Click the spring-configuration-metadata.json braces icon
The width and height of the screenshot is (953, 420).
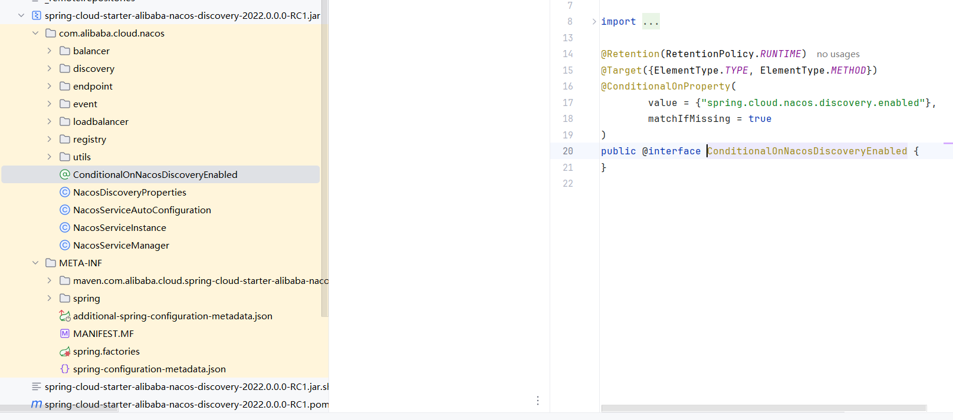point(65,369)
